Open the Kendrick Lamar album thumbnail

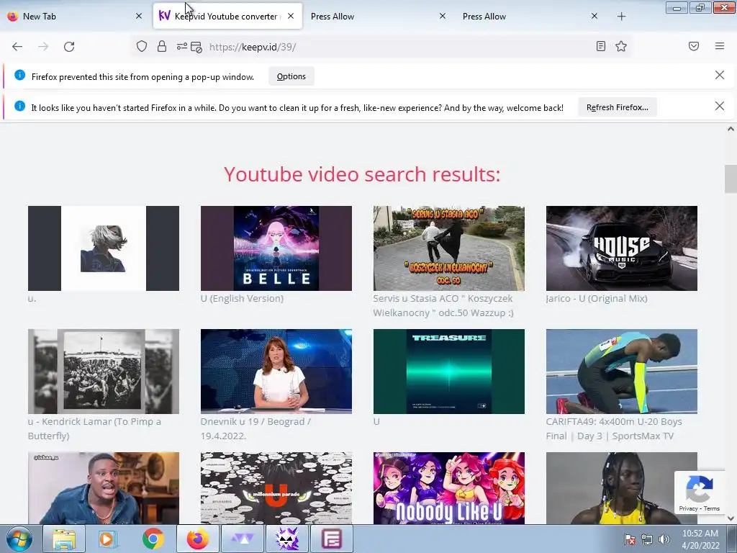[104, 372]
